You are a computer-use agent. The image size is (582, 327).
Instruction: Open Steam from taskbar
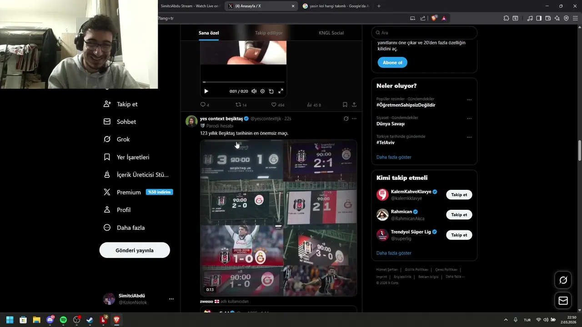[x=90, y=320]
